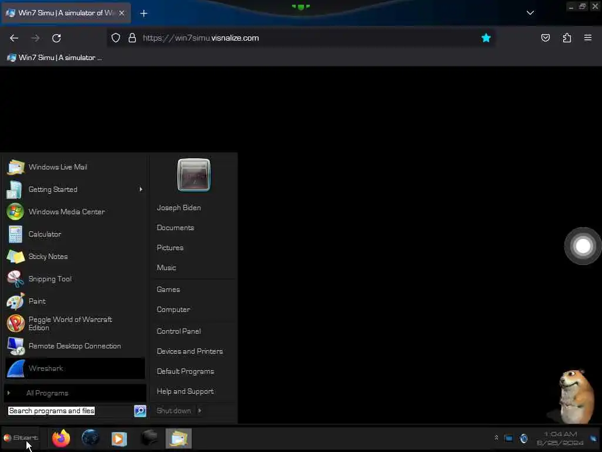Close the Win7 Simu browser tab
Screen dimensions: 602x452
[122, 13]
